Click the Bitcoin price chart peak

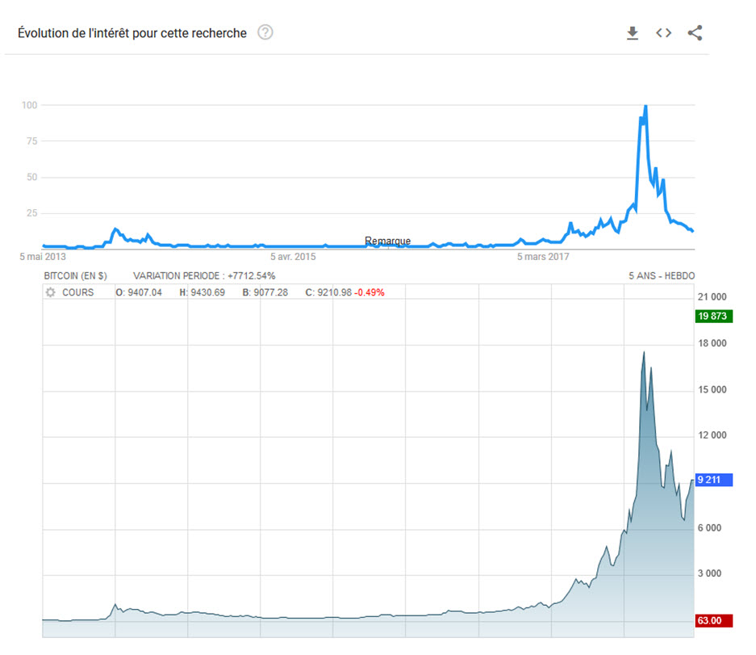pos(644,352)
